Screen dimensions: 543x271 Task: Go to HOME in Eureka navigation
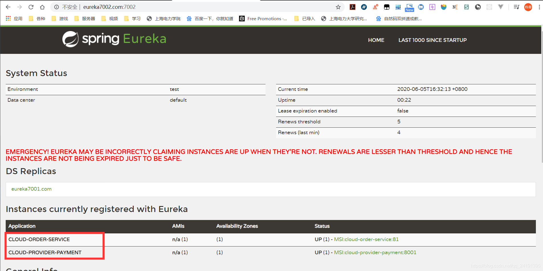(x=376, y=40)
